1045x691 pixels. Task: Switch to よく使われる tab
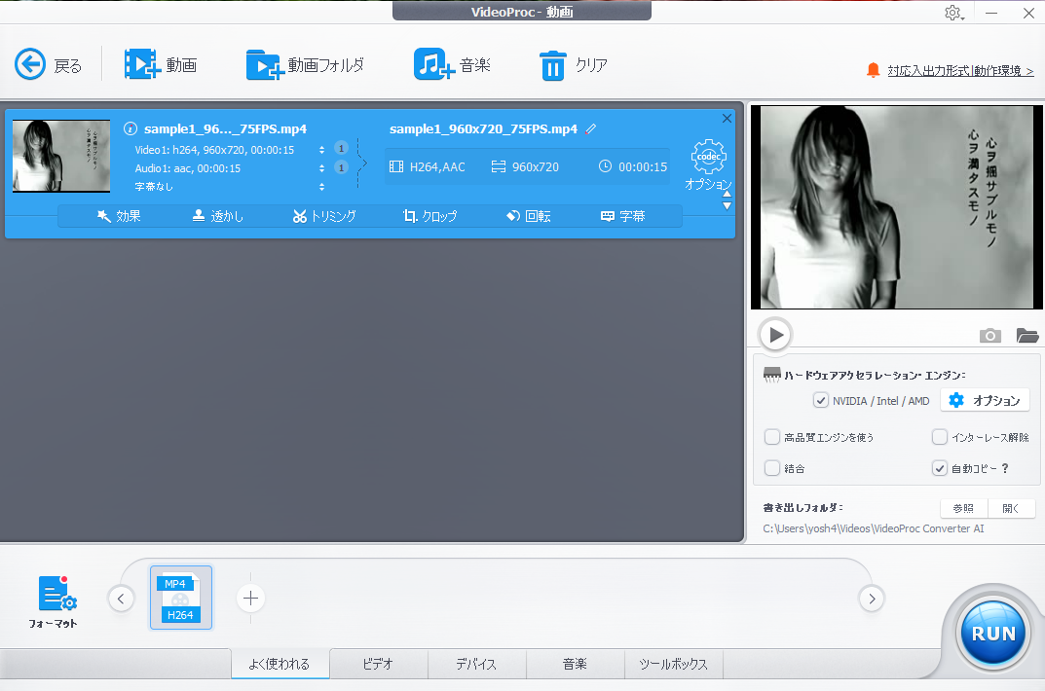tap(280, 664)
